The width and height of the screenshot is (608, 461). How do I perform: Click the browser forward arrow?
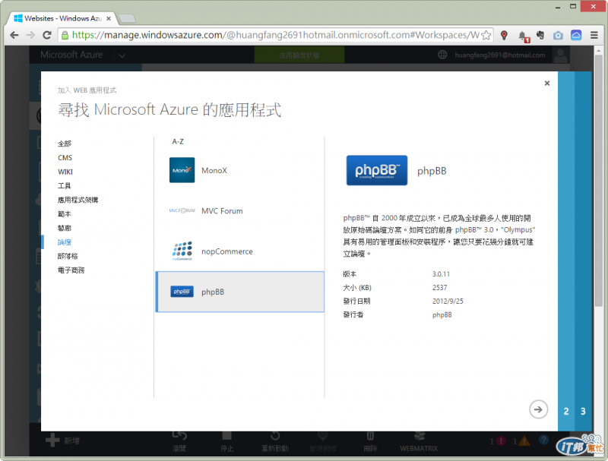30,35
